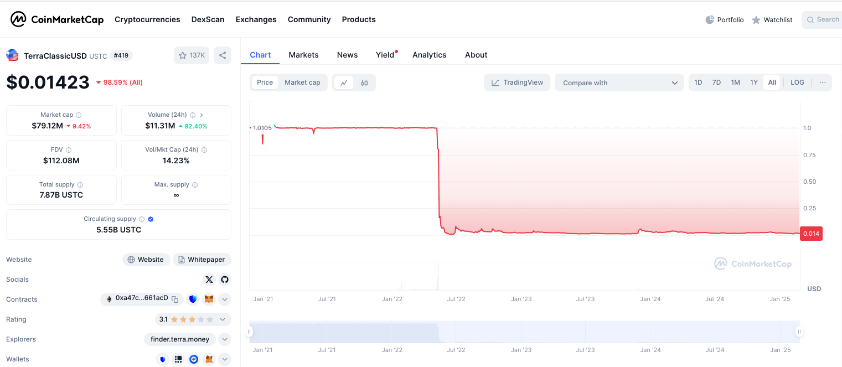Switch to the About tab

[x=476, y=55]
